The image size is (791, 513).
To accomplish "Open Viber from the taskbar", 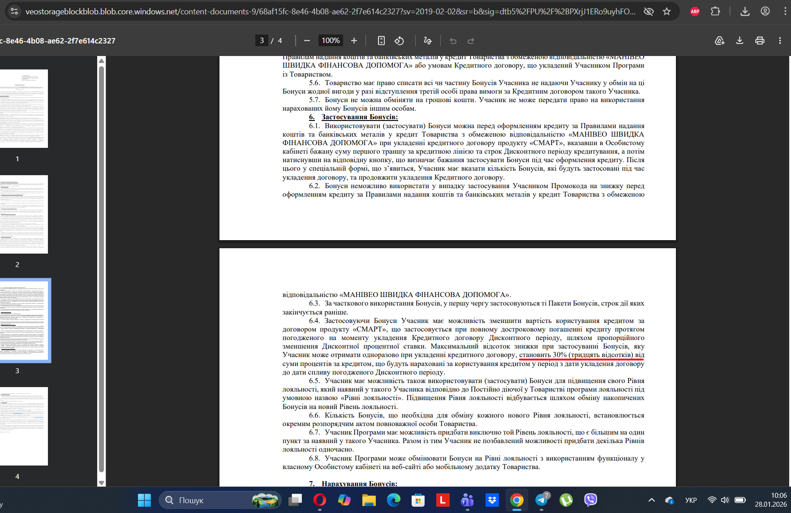I will click(591, 500).
